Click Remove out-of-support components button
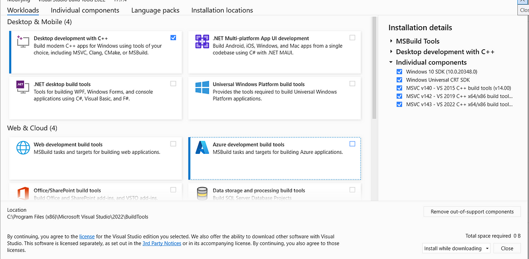Image resolution: width=529 pixels, height=259 pixels. click(472, 212)
